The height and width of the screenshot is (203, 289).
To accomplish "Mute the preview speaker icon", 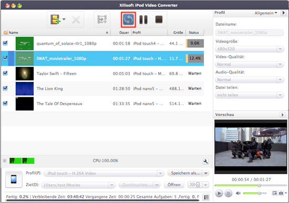I will point(238,193).
